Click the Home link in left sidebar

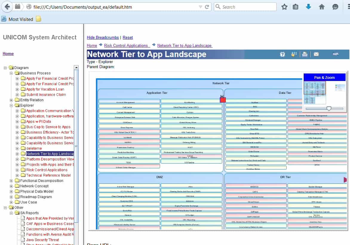pyautogui.click(x=8, y=53)
